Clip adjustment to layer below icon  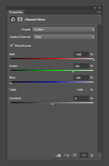(x=58, y=155)
